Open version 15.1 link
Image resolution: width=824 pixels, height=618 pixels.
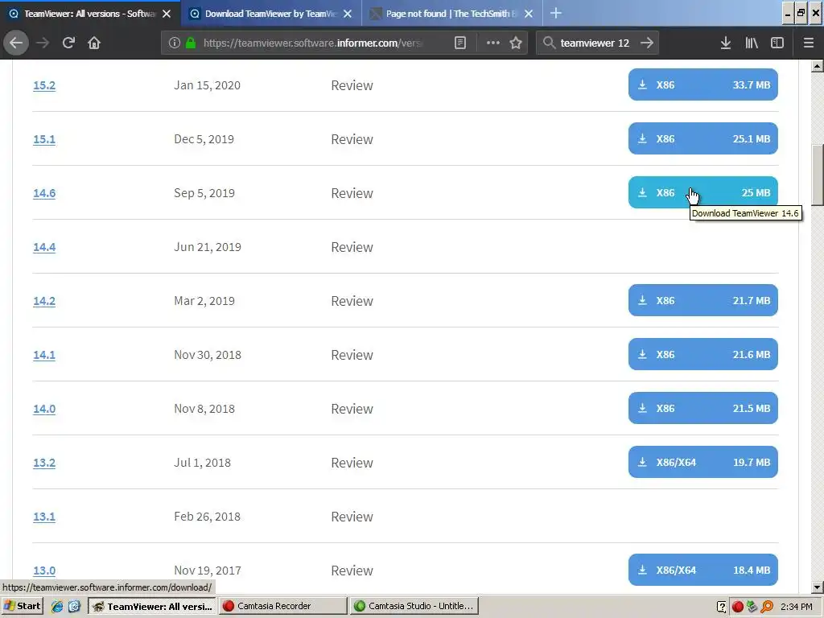[x=44, y=139]
